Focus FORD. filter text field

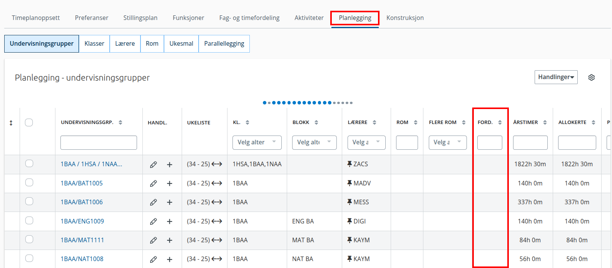pyautogui.click(x=490, y=142)
